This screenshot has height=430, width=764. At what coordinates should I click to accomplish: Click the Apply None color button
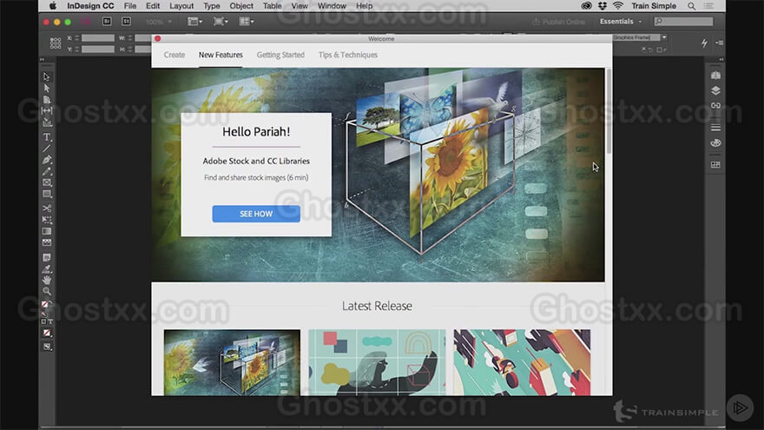(47, 333)
